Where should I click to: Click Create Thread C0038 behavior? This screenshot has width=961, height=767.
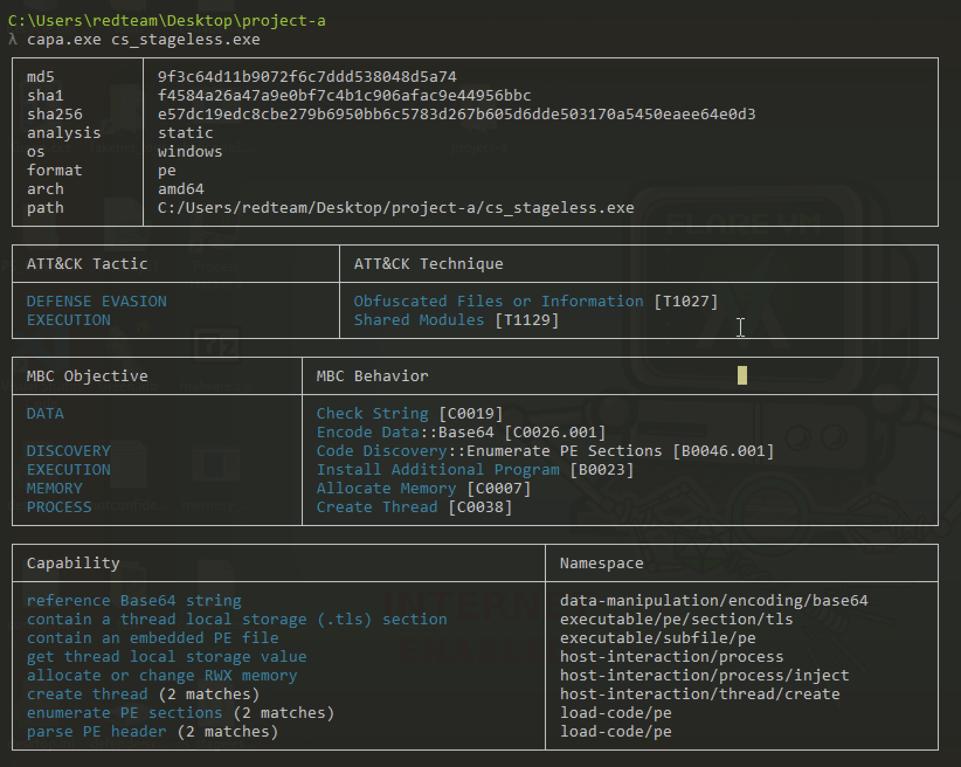pos(414,507)
